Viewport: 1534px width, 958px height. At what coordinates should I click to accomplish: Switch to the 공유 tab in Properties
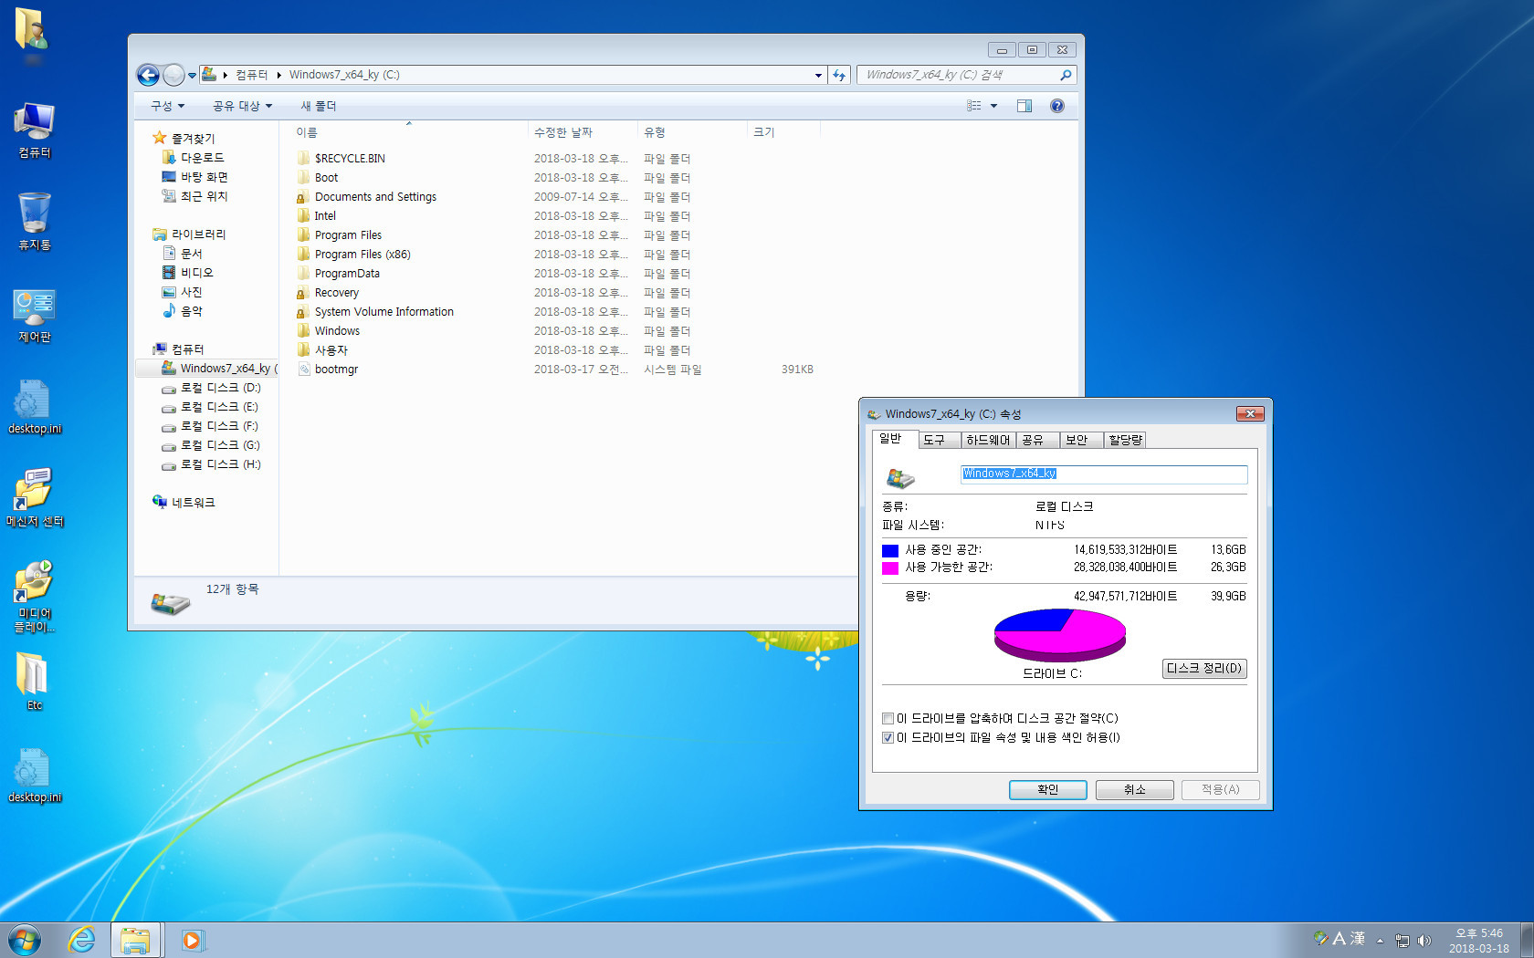[1037, 440]
